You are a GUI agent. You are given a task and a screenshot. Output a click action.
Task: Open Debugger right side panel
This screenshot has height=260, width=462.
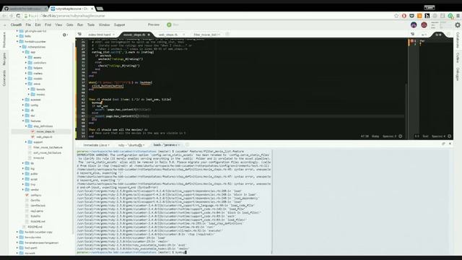pos(458,74)
